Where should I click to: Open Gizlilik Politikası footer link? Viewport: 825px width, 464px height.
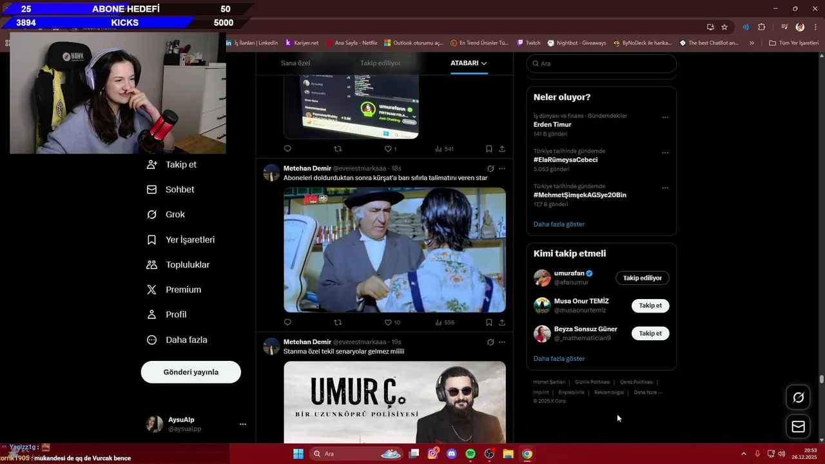click(x=592, y=382)
